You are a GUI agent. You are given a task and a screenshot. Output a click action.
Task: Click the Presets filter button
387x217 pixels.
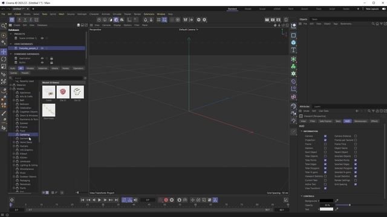click(25, 73)
